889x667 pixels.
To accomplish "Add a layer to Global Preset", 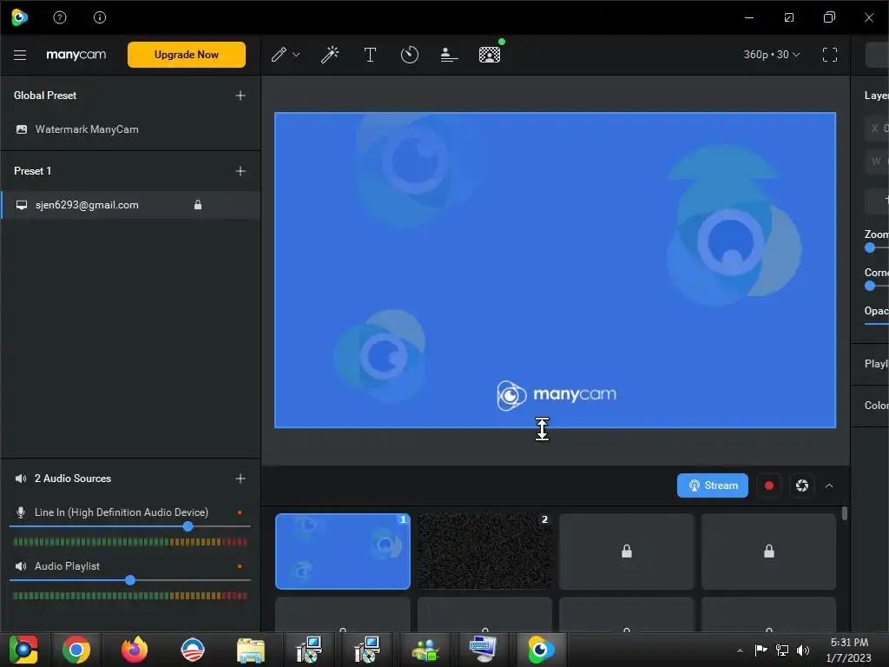I will click(x=240, y=96).
